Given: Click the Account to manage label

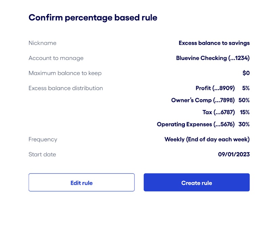Looking at the screenshot, I should (56, 58).
